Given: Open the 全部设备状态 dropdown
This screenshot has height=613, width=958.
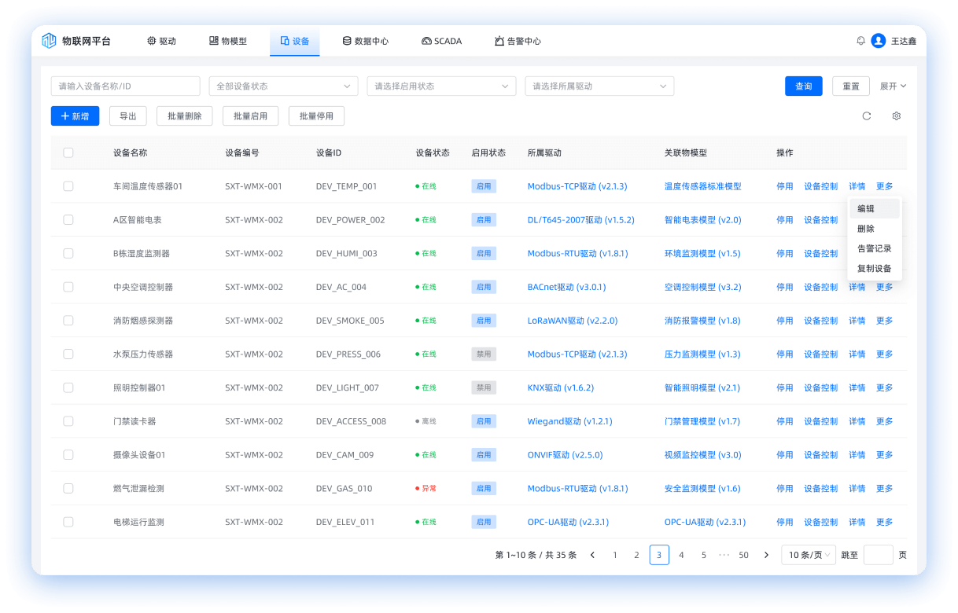Looking at the screenshot, I should click(x=283, y=86).
